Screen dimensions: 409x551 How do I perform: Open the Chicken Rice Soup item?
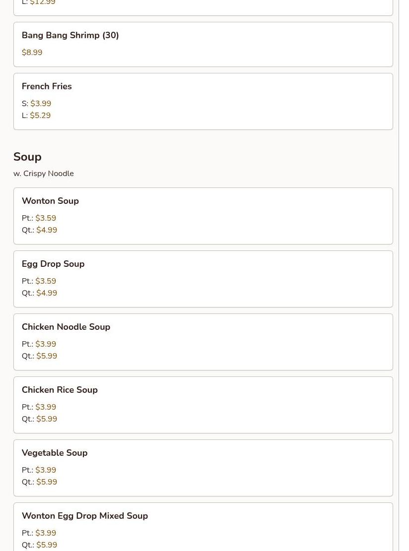click(x=60, y=390)
